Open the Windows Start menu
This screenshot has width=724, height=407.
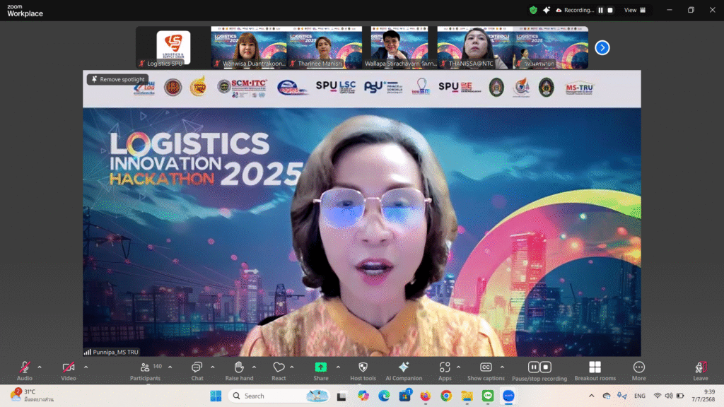(216, 396)
